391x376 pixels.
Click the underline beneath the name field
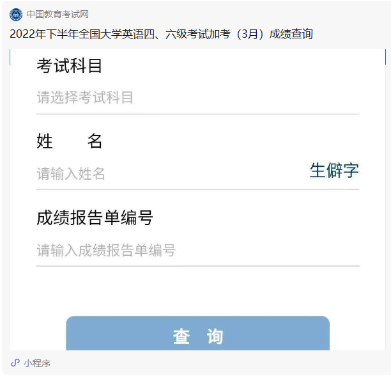tap(198, 189)
